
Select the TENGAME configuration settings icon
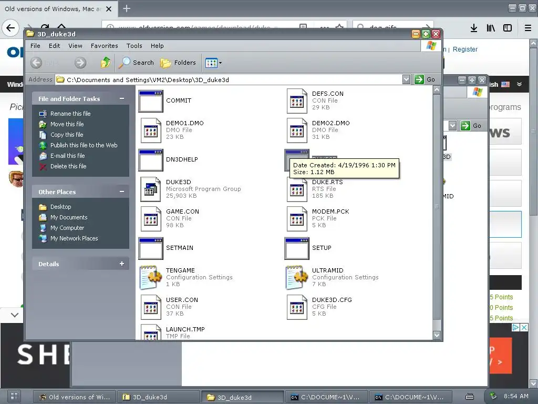[x=151, y=277]
